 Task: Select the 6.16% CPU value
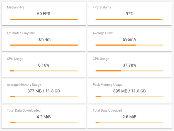pos(44,65)
